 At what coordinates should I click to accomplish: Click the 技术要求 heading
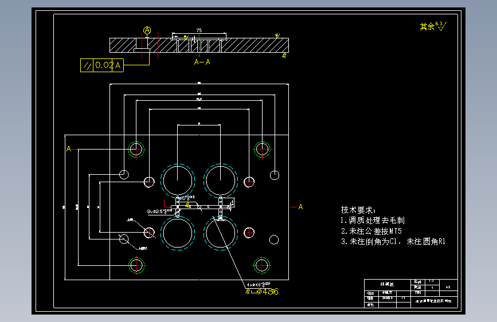tap(358, 210)
